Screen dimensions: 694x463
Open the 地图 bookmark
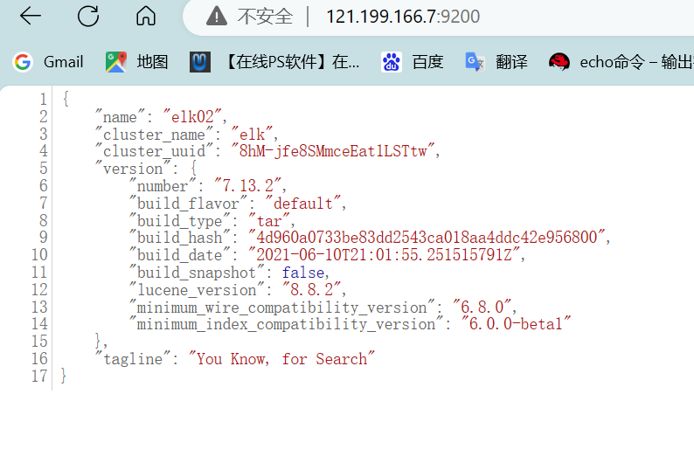(x=152, y=62)
